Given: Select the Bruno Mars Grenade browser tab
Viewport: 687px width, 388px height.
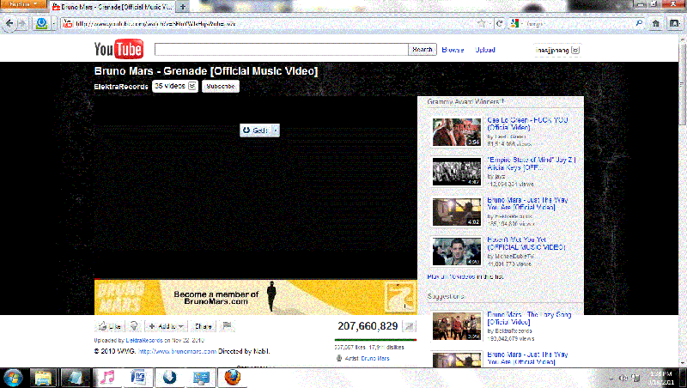Looking at the screenshot, I should (x=113, y=7).
